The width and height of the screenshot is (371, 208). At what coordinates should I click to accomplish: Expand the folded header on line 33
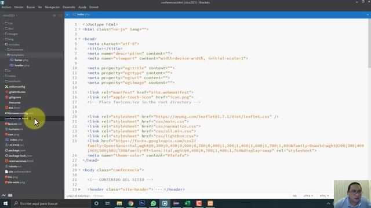point(79,190)
